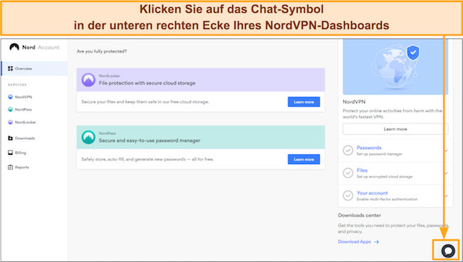Click 'Enable multi-factor authentication' text

click(x=387, y=200)
